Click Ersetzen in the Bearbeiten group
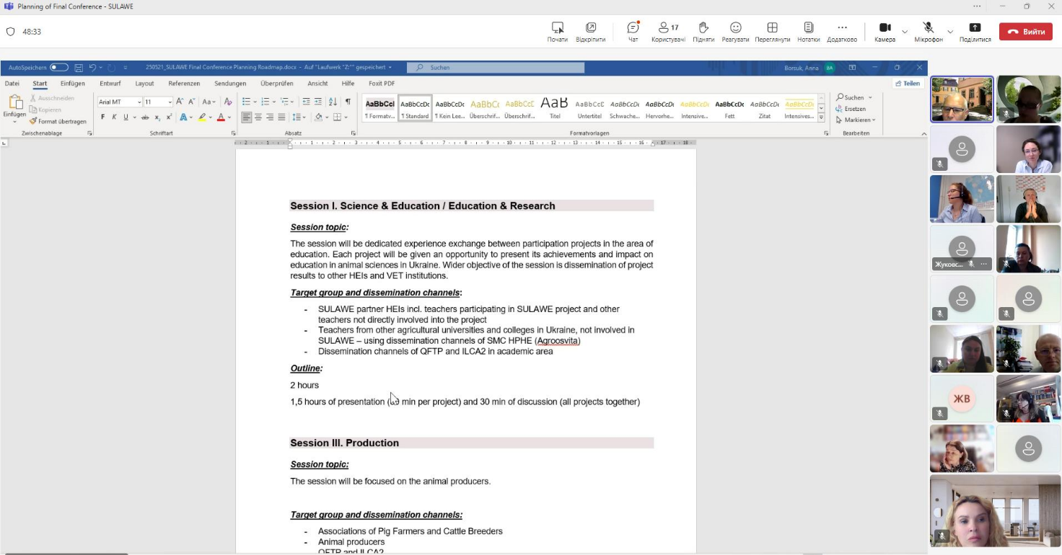 tap(851, 109)
